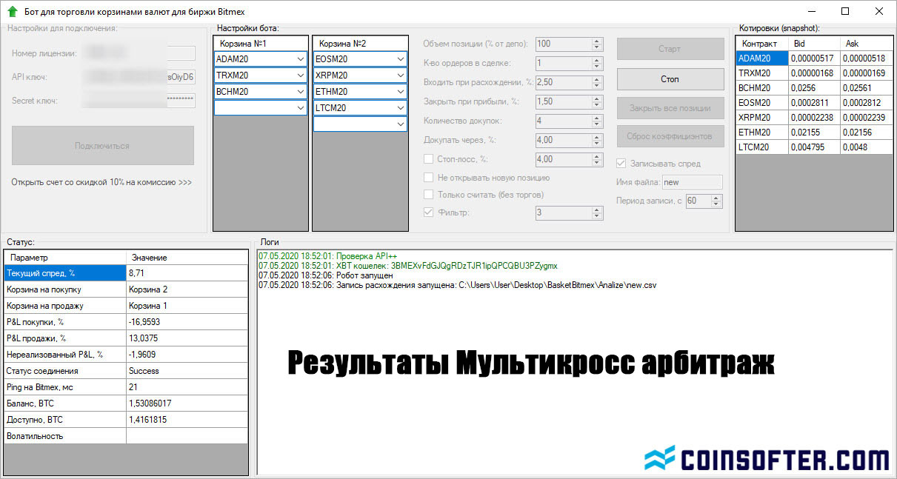The image size is (897, 479).
Task: Select TRXM20 contract cell in Котировки
Action: point(763,73)
